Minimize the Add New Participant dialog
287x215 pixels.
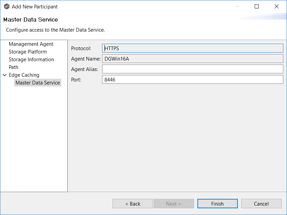[237, 6]
